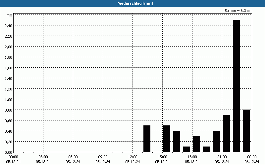This screenshot has height=165, width=265.
Task: Select the 2,20 y-axis value
Action: pos(9,36)
